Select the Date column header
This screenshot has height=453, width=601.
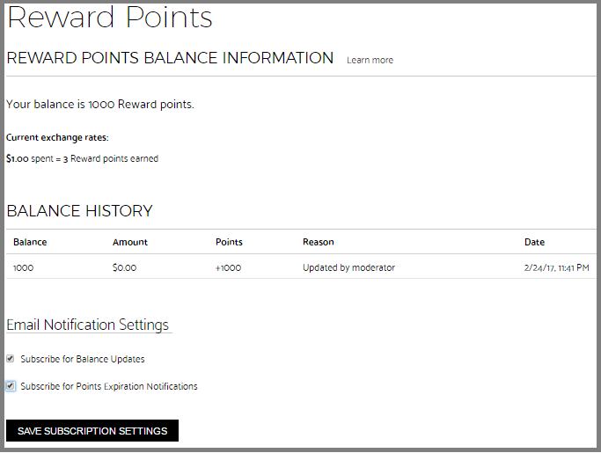[x=534, y=242]
